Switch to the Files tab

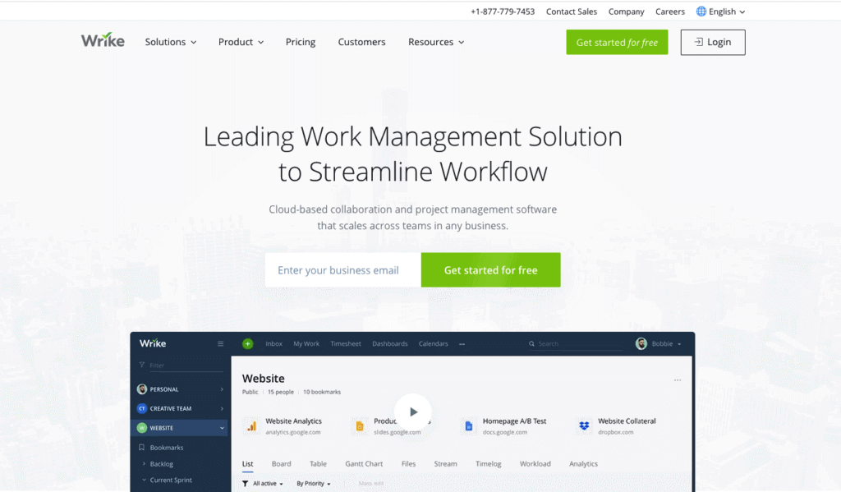click(408, 463)
